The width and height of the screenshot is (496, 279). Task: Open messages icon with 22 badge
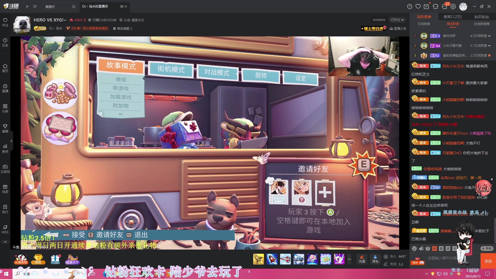[x=445, y=6]
